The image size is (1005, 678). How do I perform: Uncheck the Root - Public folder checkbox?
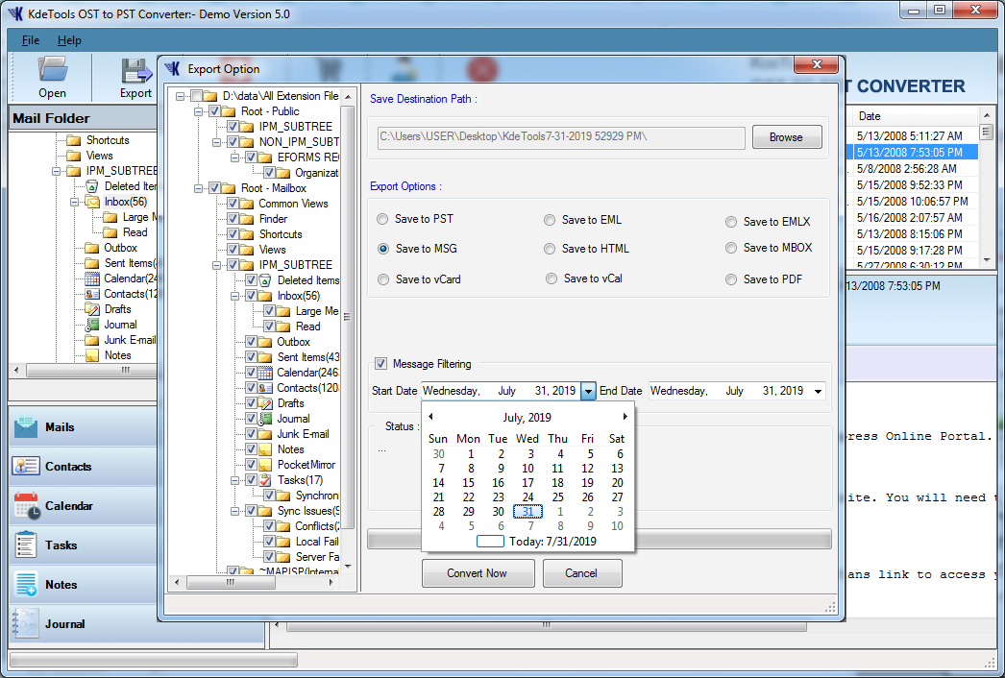click(214, 110)
